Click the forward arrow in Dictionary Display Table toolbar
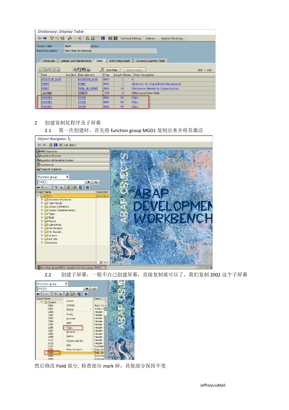The width and height of the screenshot is (289, 410). 45,38
